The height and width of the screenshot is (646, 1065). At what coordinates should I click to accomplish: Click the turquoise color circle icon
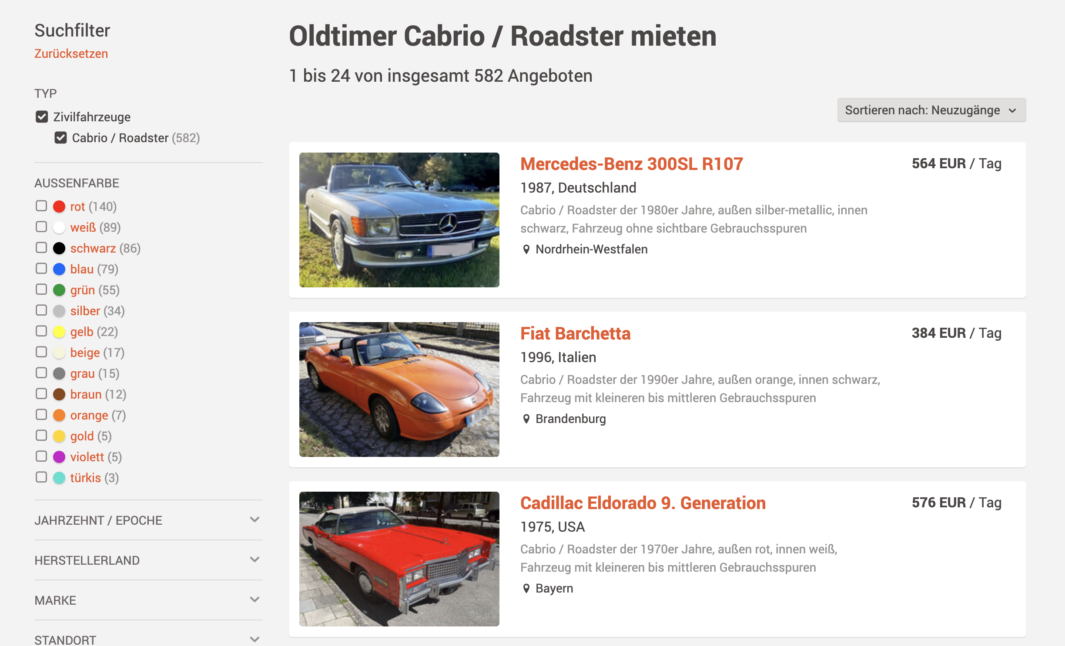59,478
